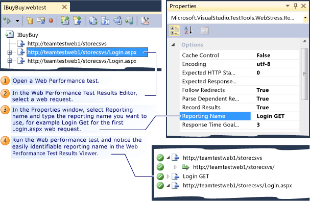Click the IBuyBuy web test root icon
The height and width of the screenshot is (201, 310).
[10, 34]
